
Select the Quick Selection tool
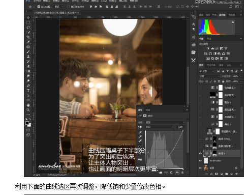pyautogui.click(x=28, y=32)
